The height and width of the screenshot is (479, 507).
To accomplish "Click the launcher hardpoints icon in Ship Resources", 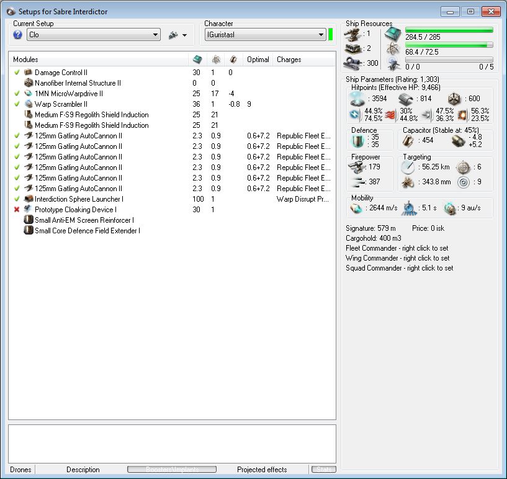I will click(352, 49).
